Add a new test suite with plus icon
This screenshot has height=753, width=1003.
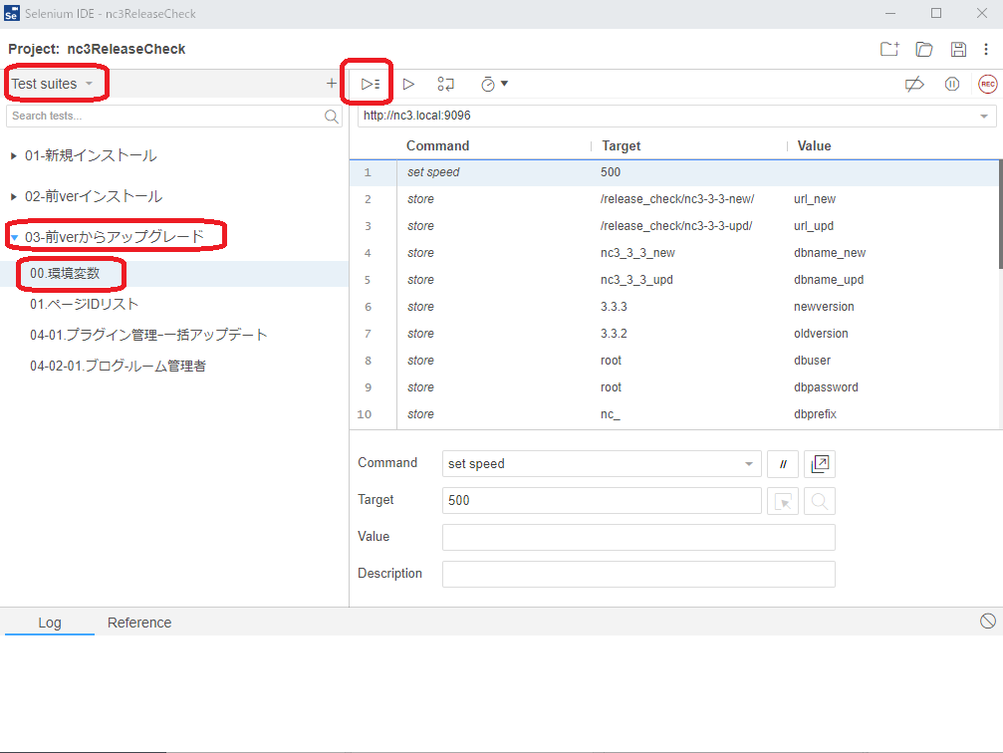[x=332, y=84]
